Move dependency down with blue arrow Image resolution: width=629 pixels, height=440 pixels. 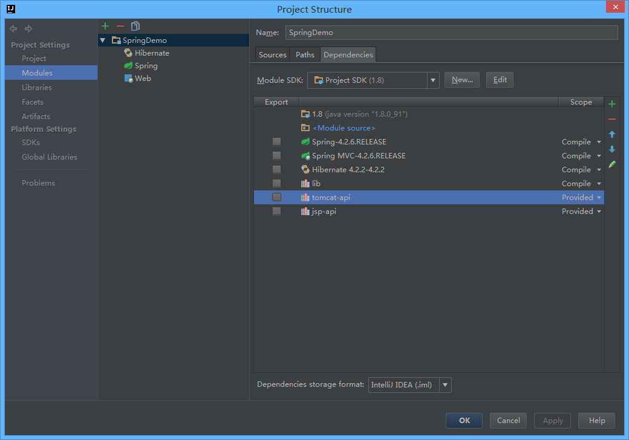(x=612, y=149)
